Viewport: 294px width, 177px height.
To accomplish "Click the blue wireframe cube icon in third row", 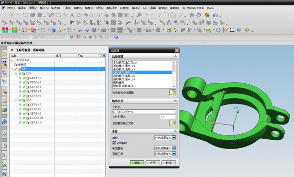I will coord(53,30).
